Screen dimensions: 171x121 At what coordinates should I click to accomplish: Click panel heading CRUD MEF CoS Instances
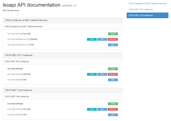pos(19,90)
